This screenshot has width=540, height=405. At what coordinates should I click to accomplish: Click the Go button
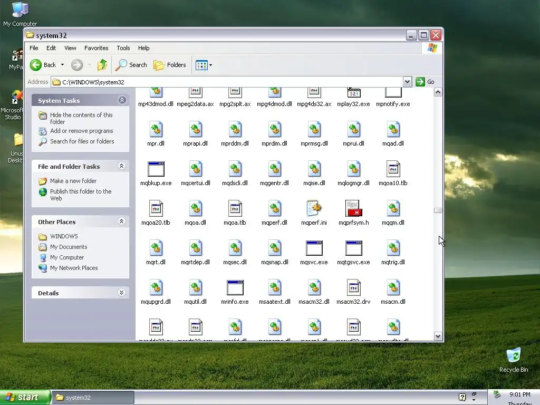[x=425, y=82]
